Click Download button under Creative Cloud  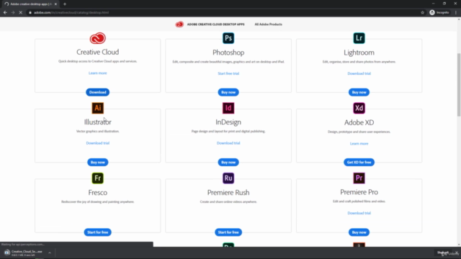tap(98, 92)
